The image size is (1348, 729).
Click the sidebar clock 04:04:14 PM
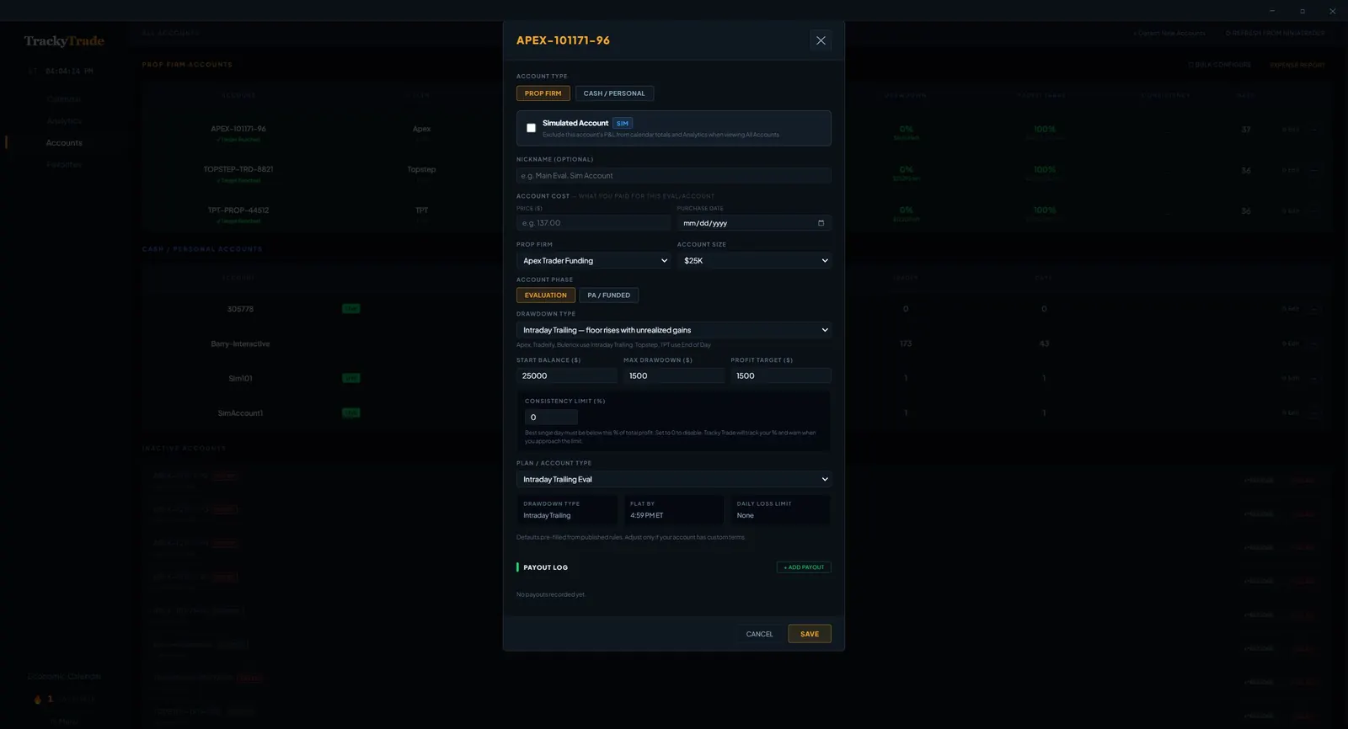(69, 72)
